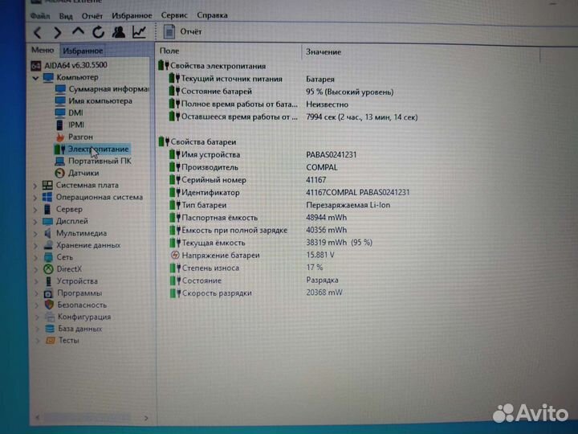The width and height of the screenshot is (578, 434).
Task: Collapse the Компьютер tree node
Action: (35, 78)
